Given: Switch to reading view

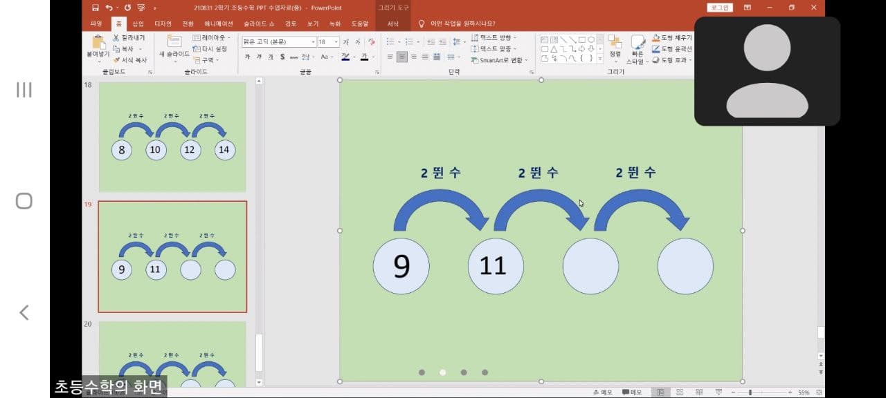Looking at the screenshot, I should (x=699, y=392).
